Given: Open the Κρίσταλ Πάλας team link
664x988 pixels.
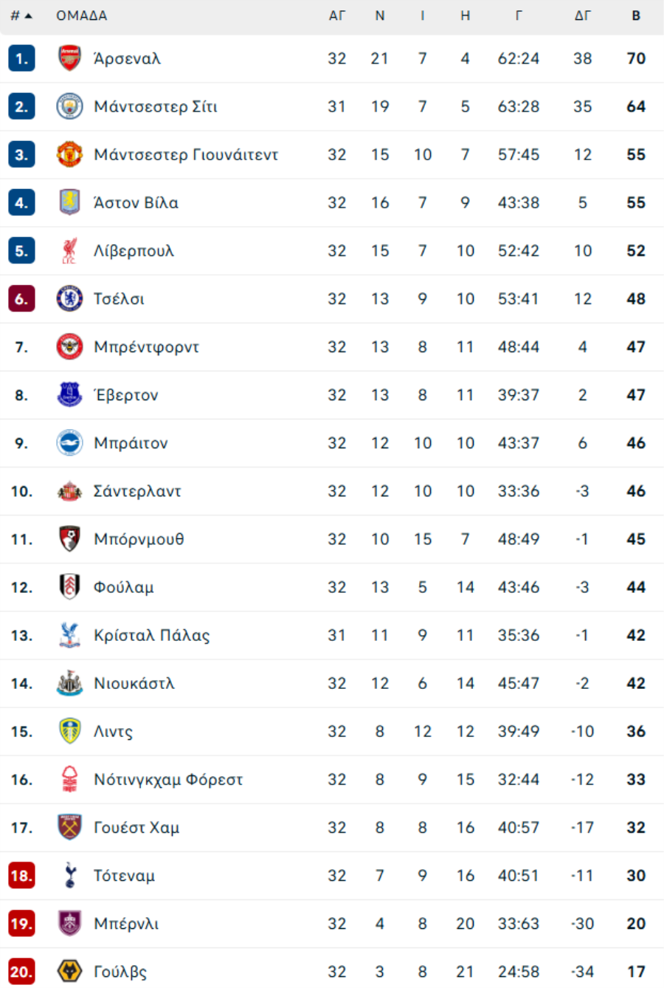Looking at the screenshot, I should (x=151, y=636).
